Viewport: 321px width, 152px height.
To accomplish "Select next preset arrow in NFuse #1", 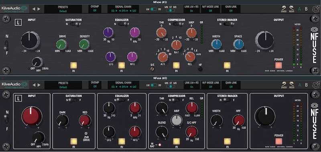I will tap(39, 9).
